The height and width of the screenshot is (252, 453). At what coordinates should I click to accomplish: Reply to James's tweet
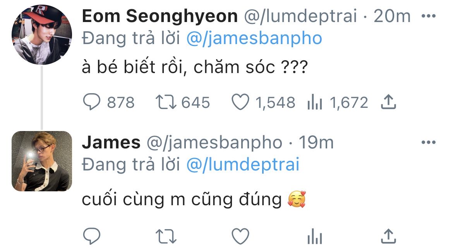92,235
